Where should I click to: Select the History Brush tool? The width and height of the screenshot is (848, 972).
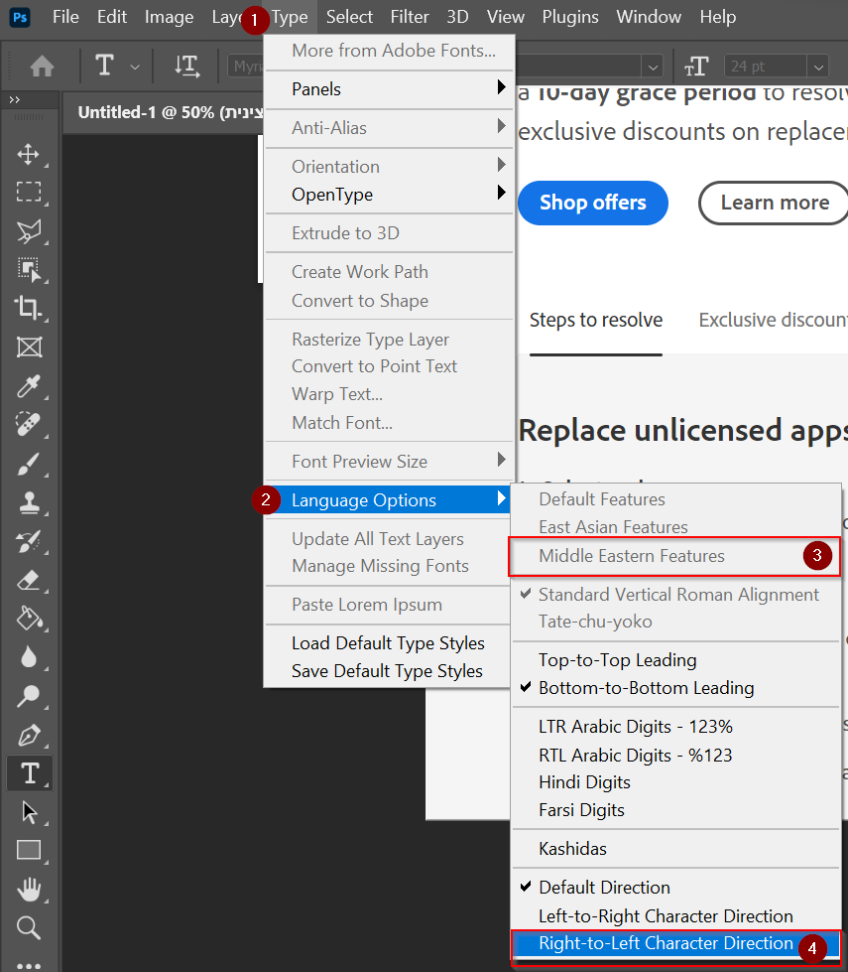(x=29, y=541)
